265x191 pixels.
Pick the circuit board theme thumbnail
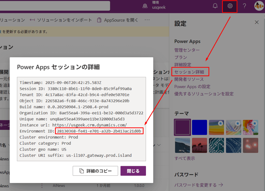(x=216, y=145)
